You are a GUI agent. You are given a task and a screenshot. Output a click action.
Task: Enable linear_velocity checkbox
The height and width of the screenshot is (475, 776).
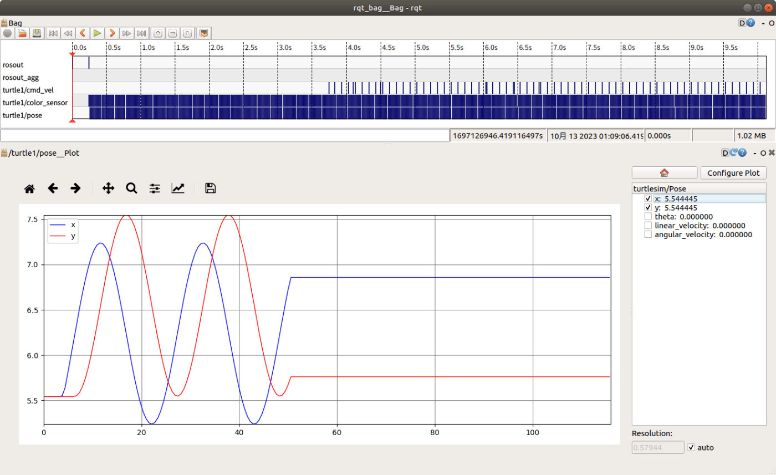click(648, 226)
